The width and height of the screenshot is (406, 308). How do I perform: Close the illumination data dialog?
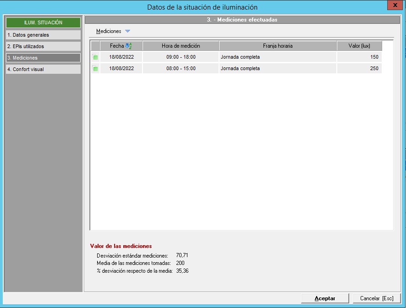[x=395, y=5]
